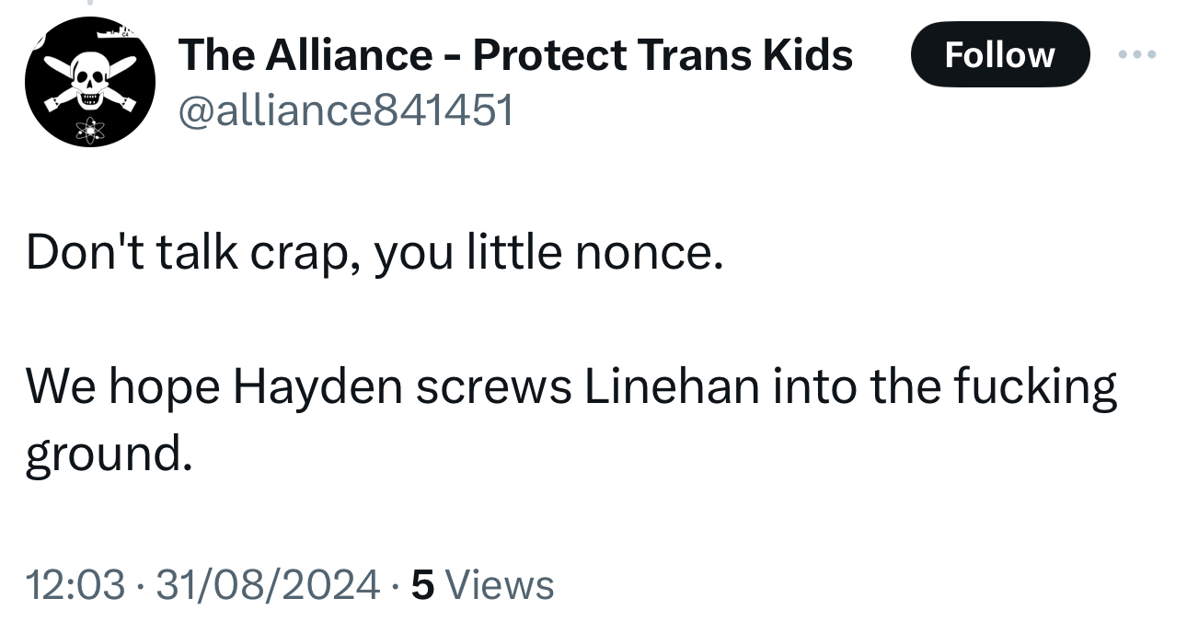Image resolution: width=1187 pixels, height=633 pixels.
Task: Click the word "ground." ending the tweet
Action: tap(109, 455)
